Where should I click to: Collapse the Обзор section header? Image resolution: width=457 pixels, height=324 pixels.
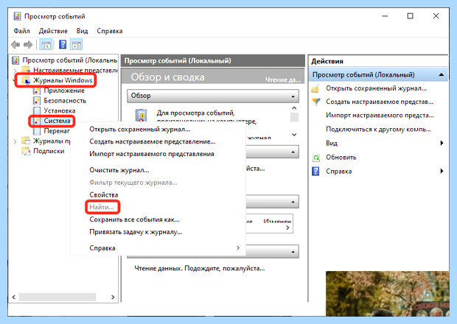pos(293,96)
